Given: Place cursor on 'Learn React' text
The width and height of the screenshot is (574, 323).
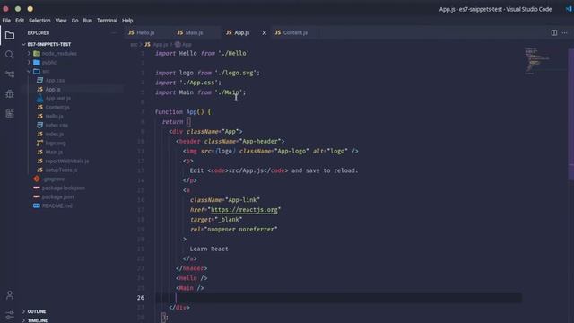Looking at the screenshot, I should click(209, 249).
